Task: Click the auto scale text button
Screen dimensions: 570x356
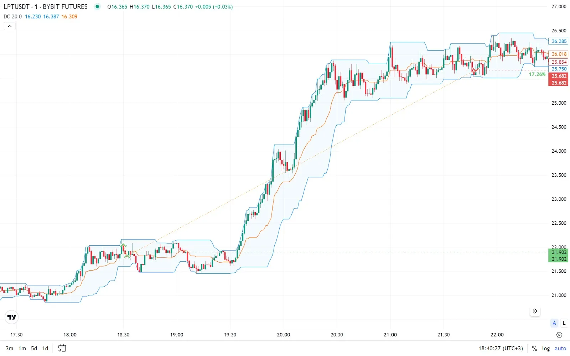Action: tap(560, 349)
